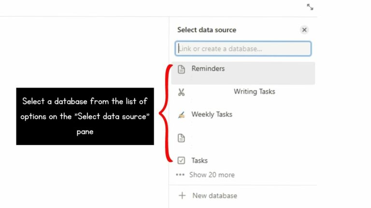Click the scissors icon beside Writing Tasks
The image size is (371, 208).
pos(181,92)
